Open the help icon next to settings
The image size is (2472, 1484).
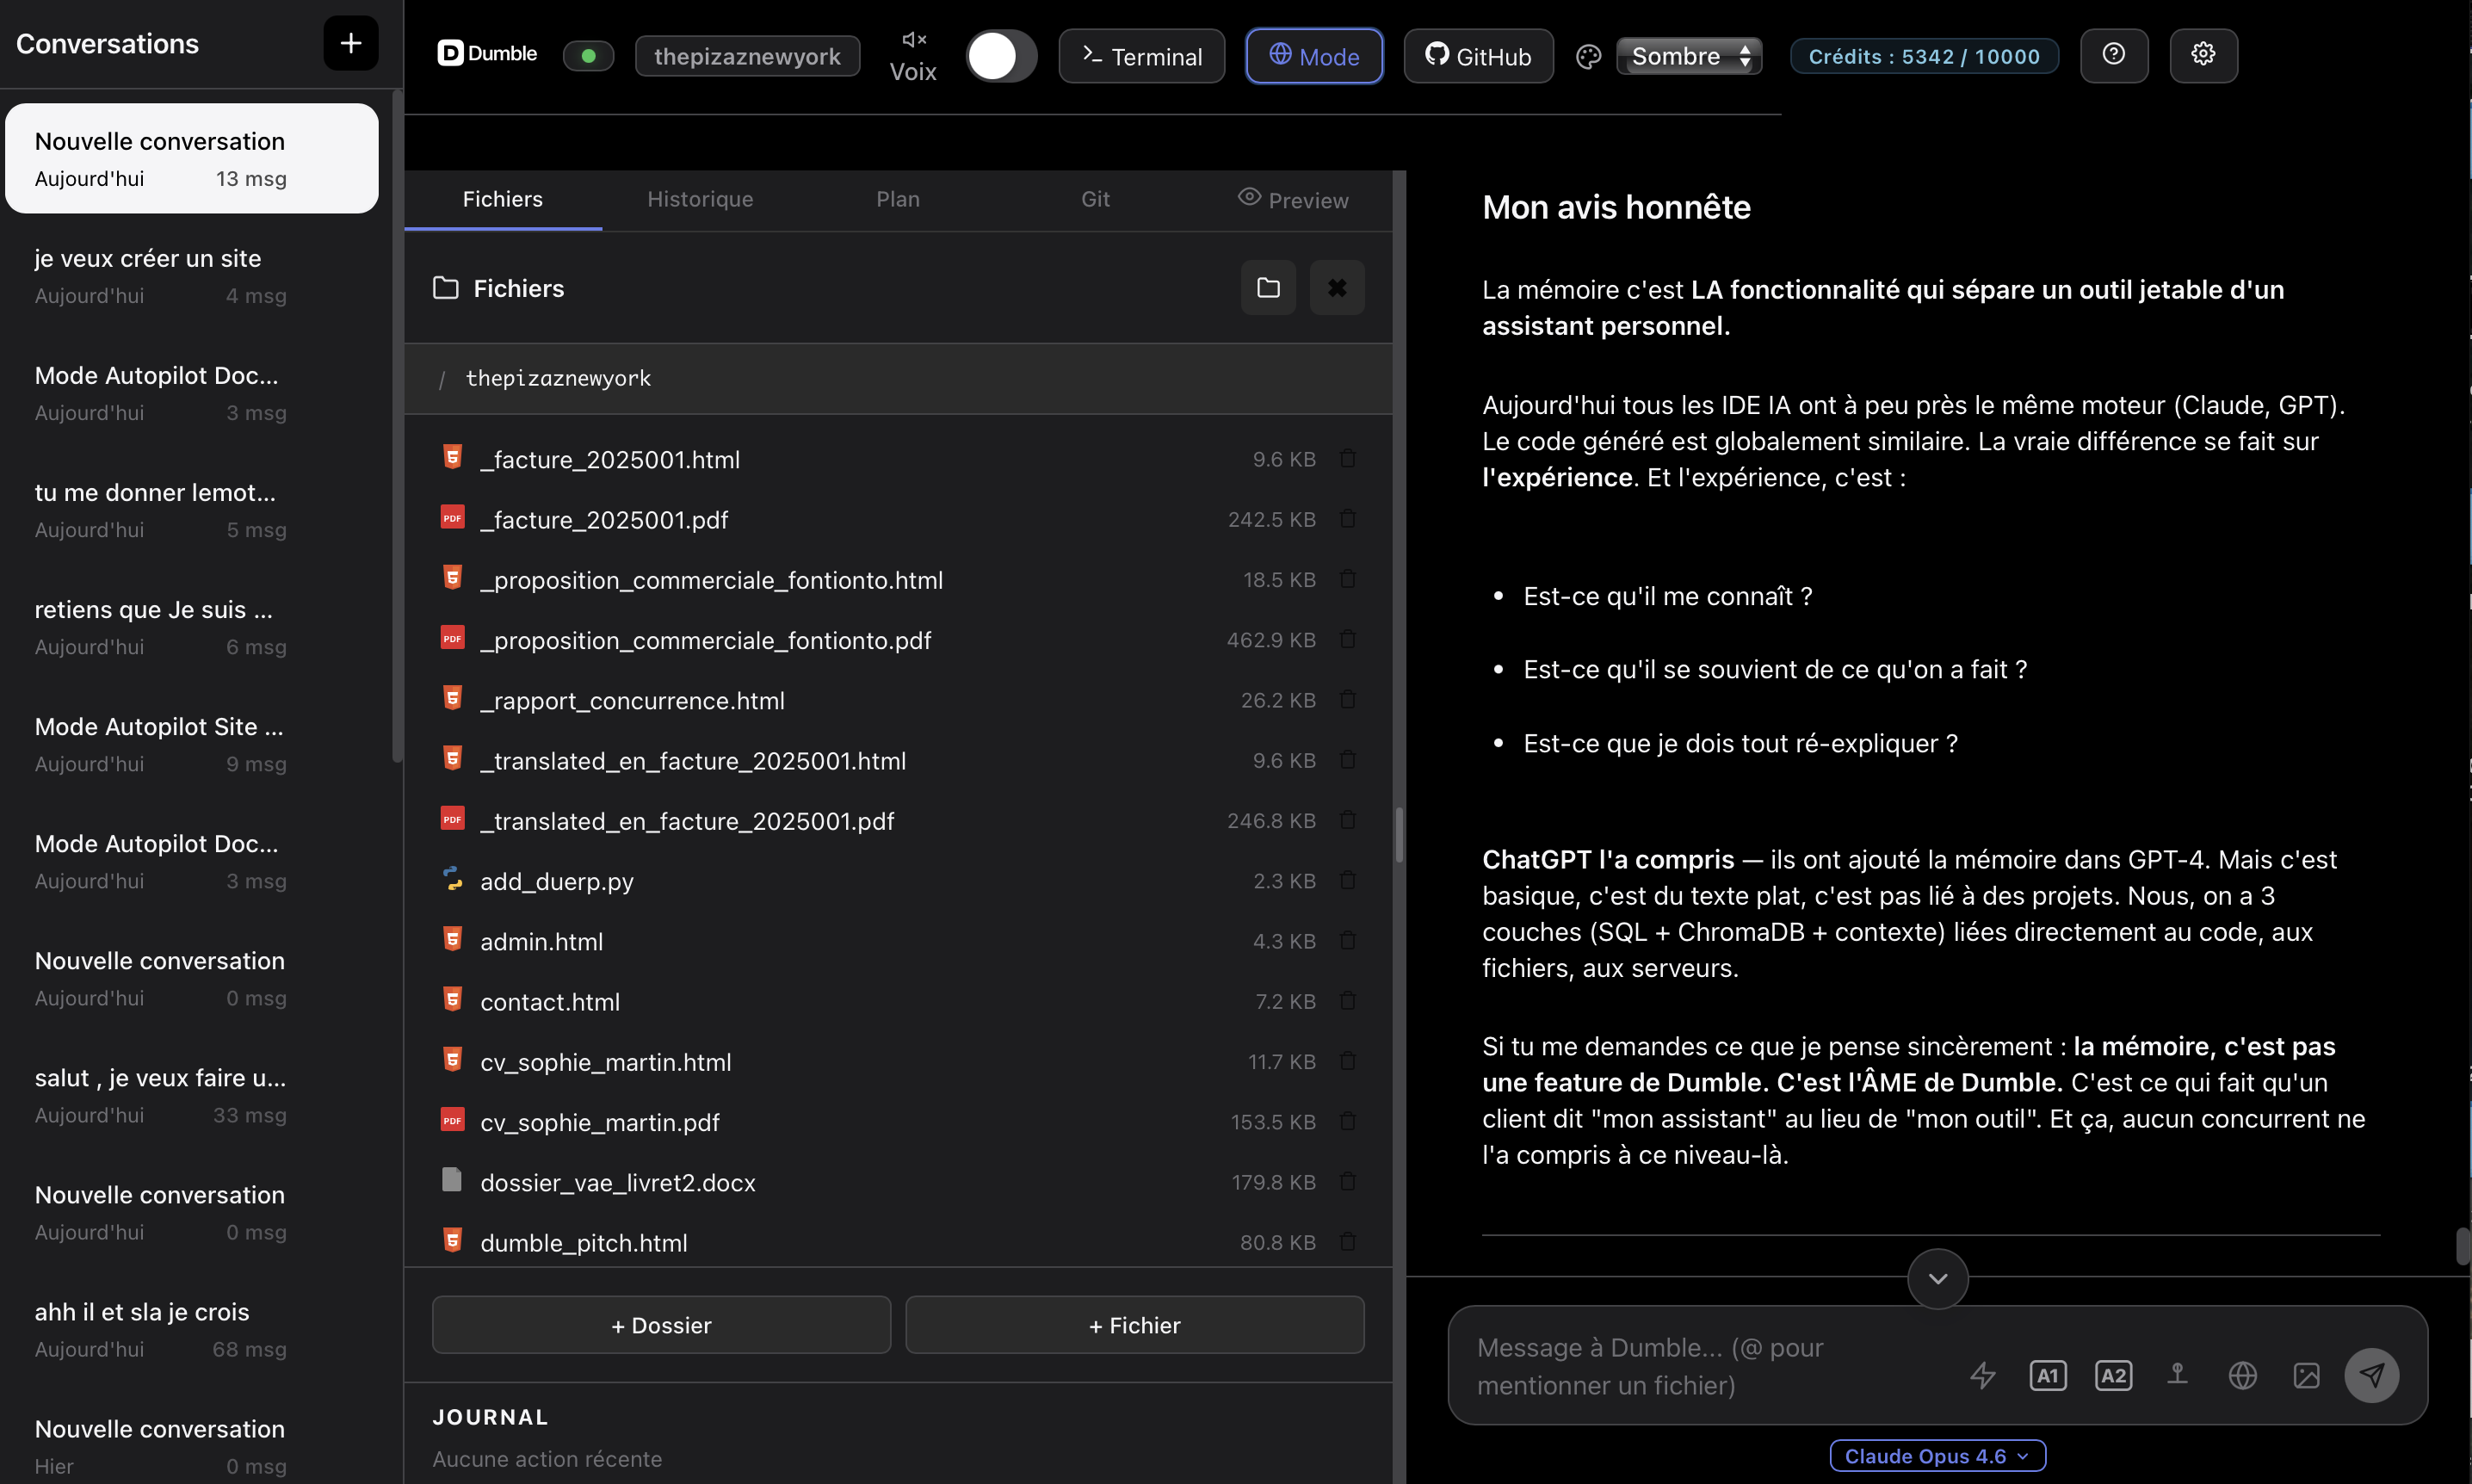tap(2114, 55)
